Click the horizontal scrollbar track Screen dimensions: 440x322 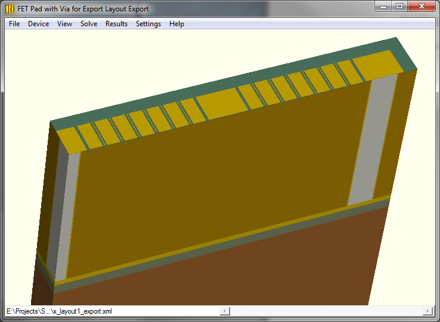click(326, 311)
